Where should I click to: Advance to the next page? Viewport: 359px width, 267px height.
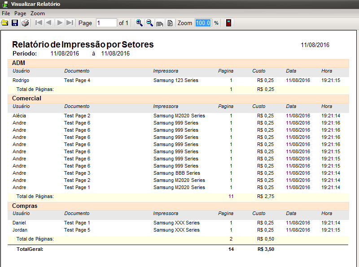60,23
